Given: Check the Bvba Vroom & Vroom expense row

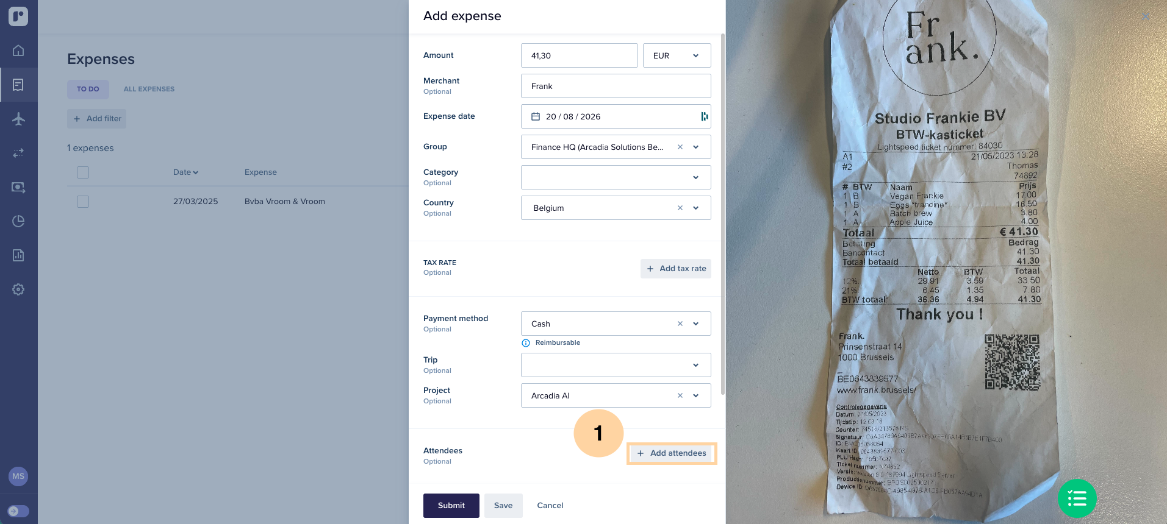Looking at the screenshot, I should 83,202.
